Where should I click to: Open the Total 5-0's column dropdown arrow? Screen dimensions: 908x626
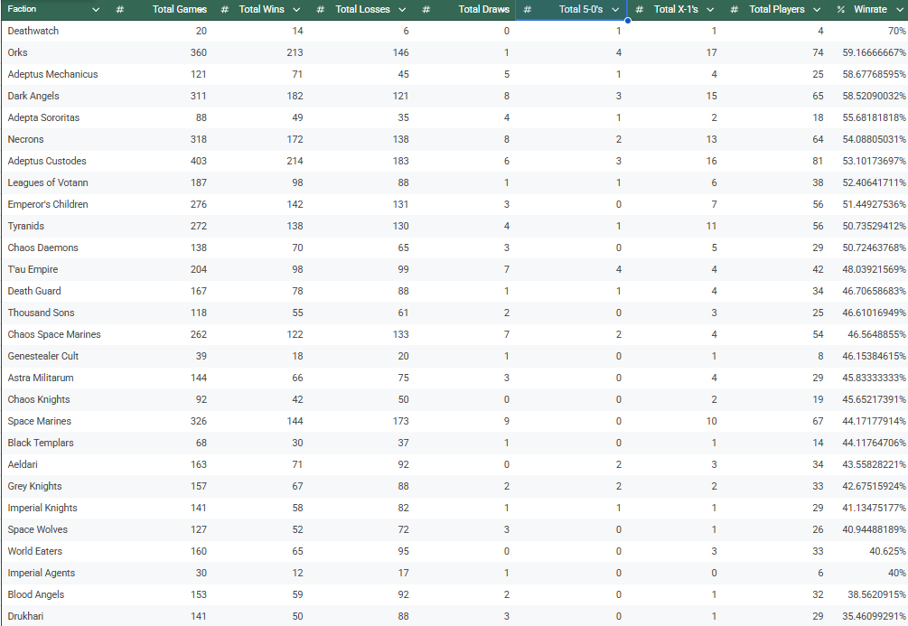tap(615, 9)
